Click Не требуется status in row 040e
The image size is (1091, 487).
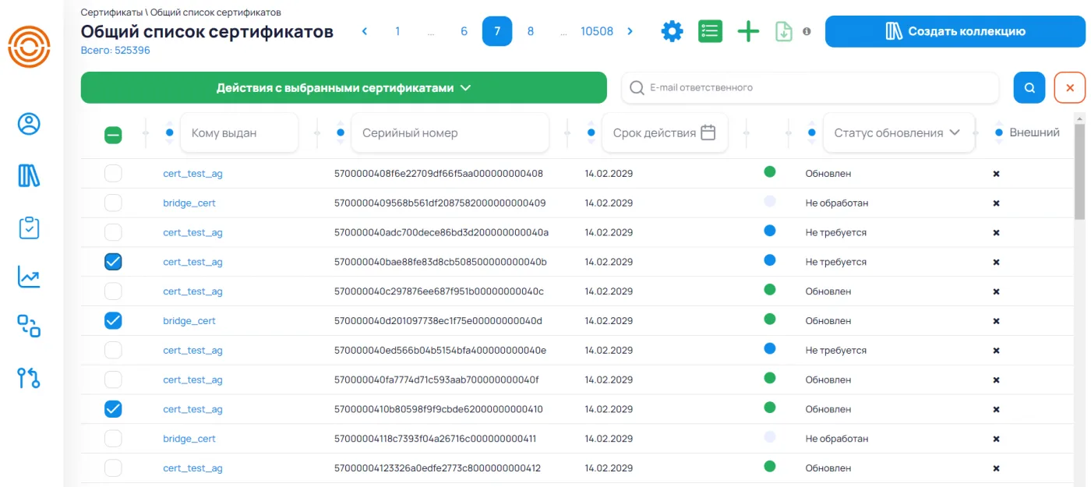pos(836,351)
